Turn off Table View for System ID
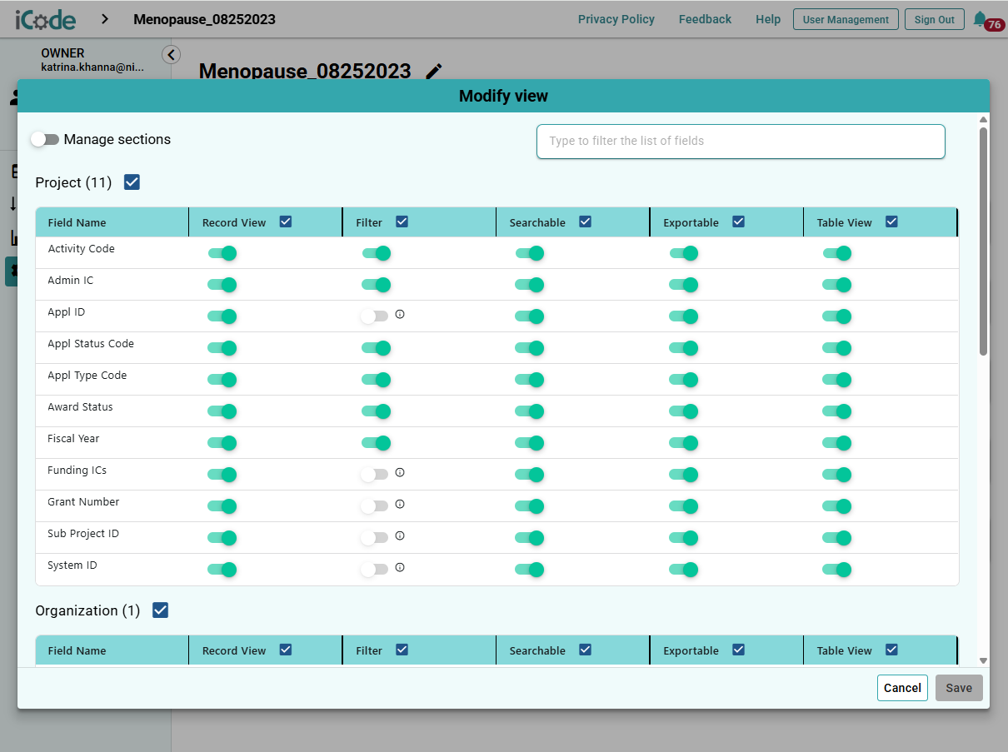Image resolution: width=1008 pixels, height=752 pixels. pyautogui.click(x=837, y=570)
